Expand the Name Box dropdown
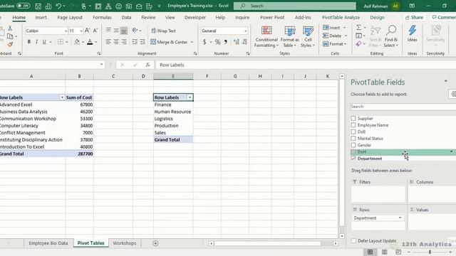Image resolution: width=456 pixels, height=256 pixels. click(x=101, y=65)
